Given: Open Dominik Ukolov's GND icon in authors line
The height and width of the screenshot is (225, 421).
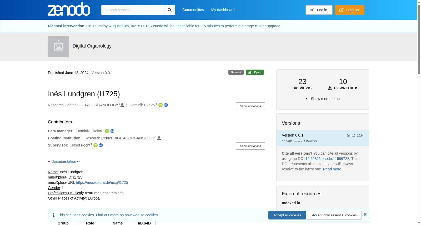Looking at the screenshot, I should (166, 105).
